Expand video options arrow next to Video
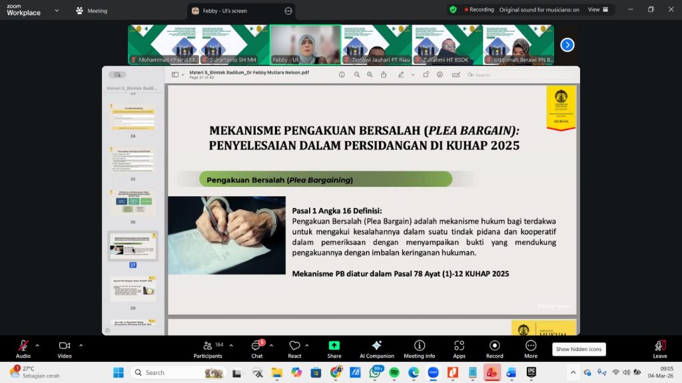The width and height of the screenshot is (682, 383). [81, 345]
